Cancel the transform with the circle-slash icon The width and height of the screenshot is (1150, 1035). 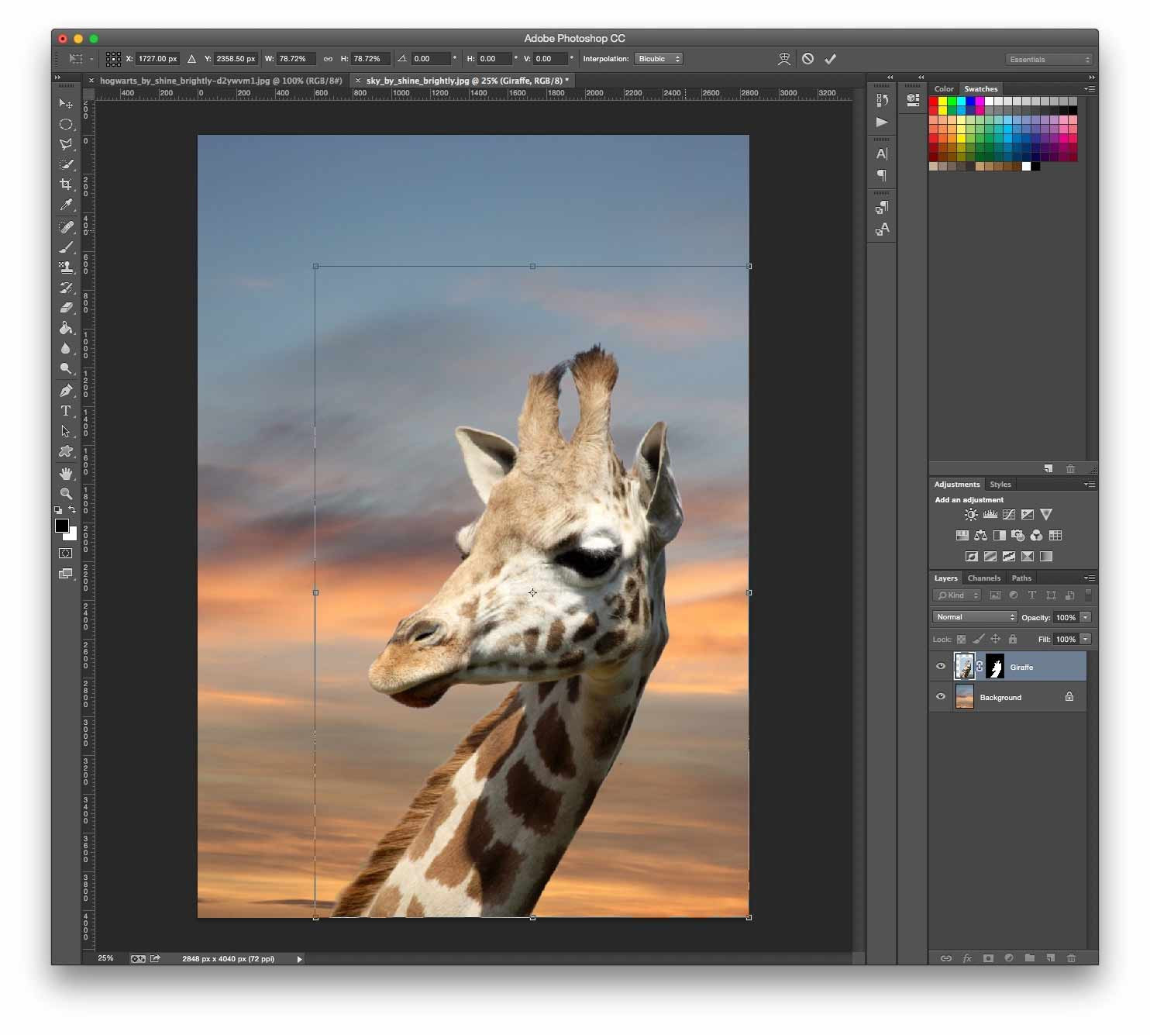(x=807, y=59)
